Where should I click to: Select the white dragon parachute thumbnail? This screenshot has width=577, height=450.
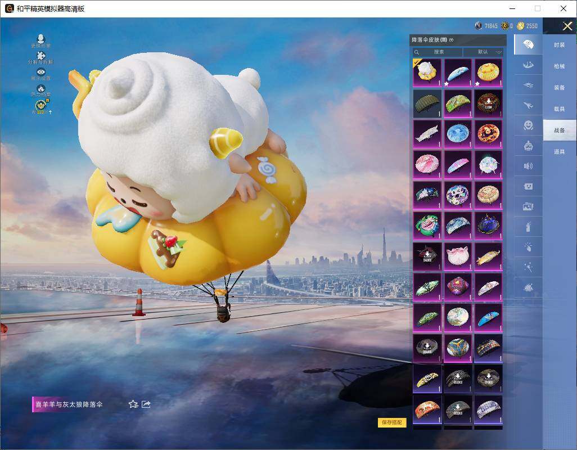[427, 134]
